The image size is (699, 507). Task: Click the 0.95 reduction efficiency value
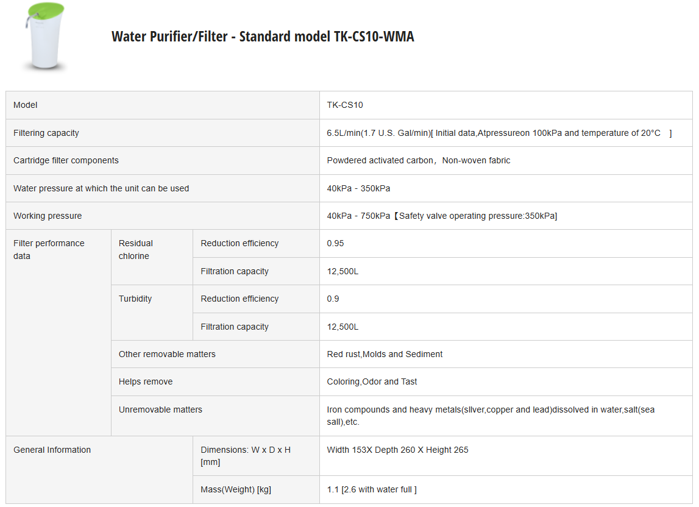335,243
